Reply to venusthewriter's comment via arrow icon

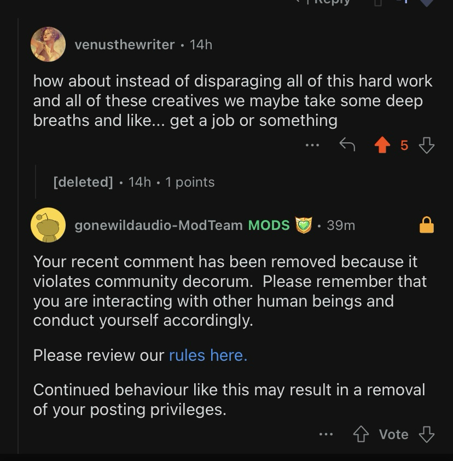pos(347,145)
